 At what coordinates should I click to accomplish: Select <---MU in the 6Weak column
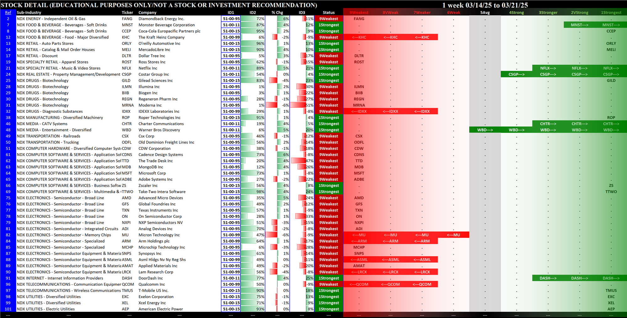pos(454,235)
